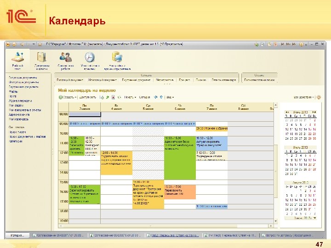Create a Мероприятие
The height and width of the screenshot is (248, 331).
(165, 80)
